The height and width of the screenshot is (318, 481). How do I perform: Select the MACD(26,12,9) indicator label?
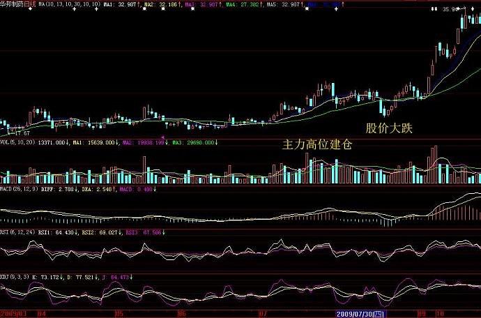click(x=19, y=189)
